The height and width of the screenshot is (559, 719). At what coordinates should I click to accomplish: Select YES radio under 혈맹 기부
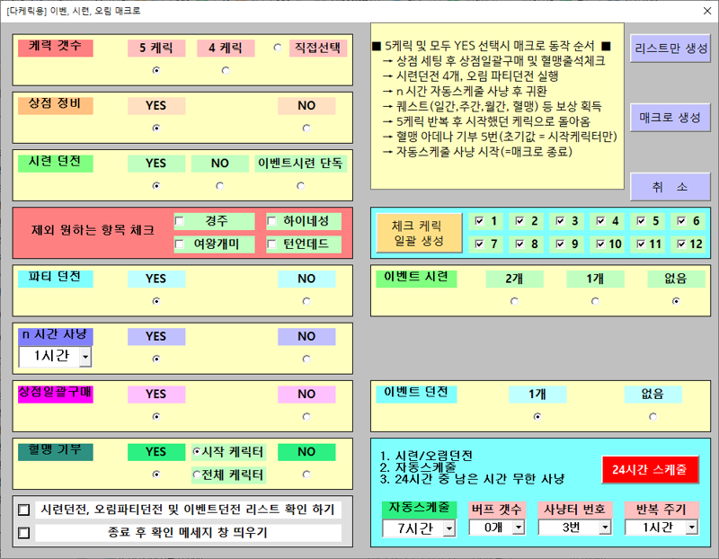(x=156, y=475)
